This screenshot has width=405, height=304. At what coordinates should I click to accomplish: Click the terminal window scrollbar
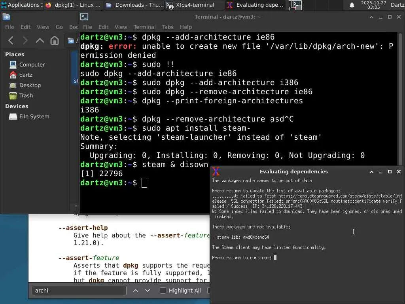400,98
